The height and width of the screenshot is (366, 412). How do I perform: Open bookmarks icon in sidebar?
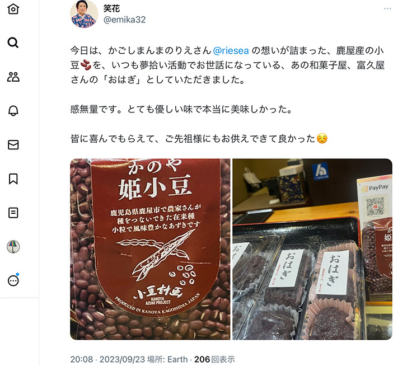(x=13, y=179)
